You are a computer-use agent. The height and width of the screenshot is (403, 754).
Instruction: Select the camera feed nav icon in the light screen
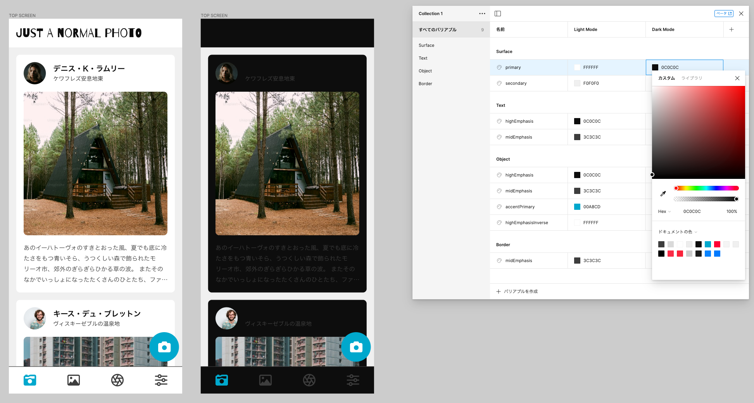[x=30, y=380]
